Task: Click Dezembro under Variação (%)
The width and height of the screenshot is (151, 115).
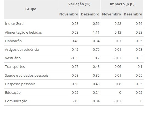Action: (x=90, y=14)
